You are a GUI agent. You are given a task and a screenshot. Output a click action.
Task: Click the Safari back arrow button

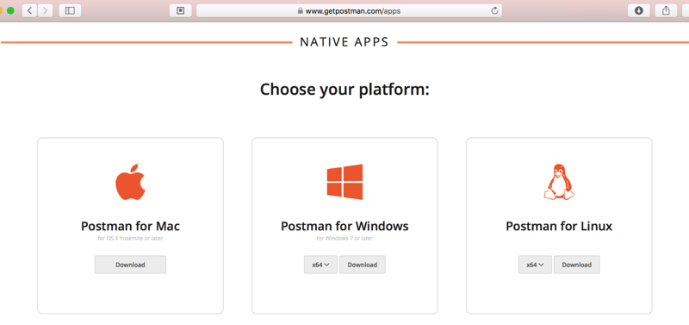tap(29, 10)
